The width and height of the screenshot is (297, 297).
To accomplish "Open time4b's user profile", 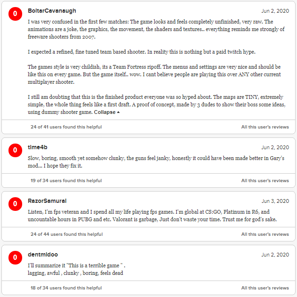I will (x=39, y=147).
